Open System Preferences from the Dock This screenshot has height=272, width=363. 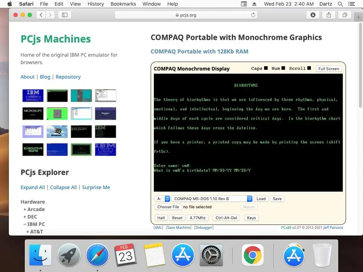[x=211, y=255]
